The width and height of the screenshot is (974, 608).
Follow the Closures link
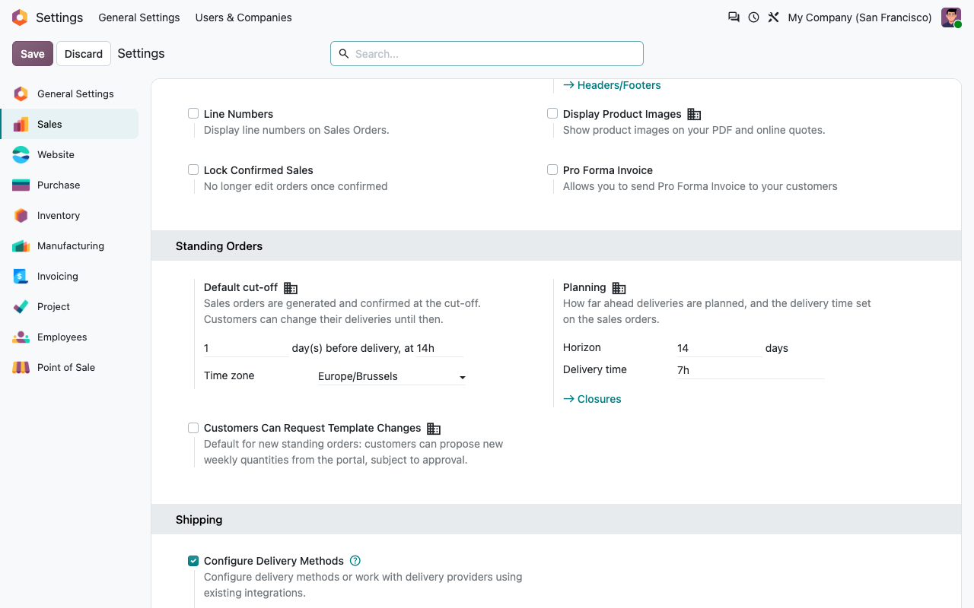pos(592,399)
